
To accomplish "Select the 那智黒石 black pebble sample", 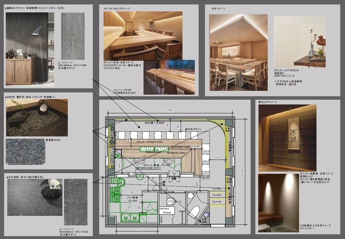I will tap(26, 152).
